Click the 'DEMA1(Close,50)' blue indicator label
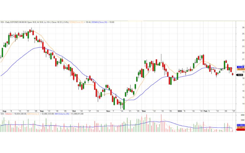The image size is (245, 153). pos(99,22)
